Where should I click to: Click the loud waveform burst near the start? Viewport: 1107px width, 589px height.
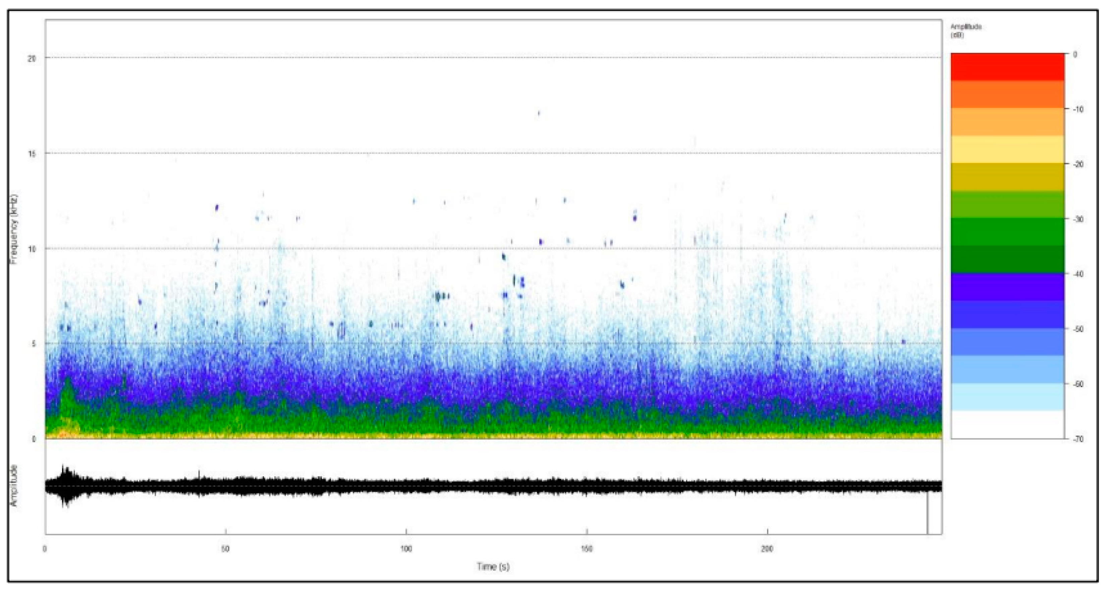[66, 485]
